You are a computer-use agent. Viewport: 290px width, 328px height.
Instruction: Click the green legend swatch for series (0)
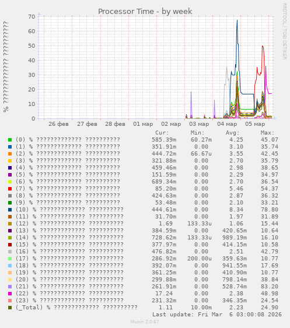[x=10, y=140]
